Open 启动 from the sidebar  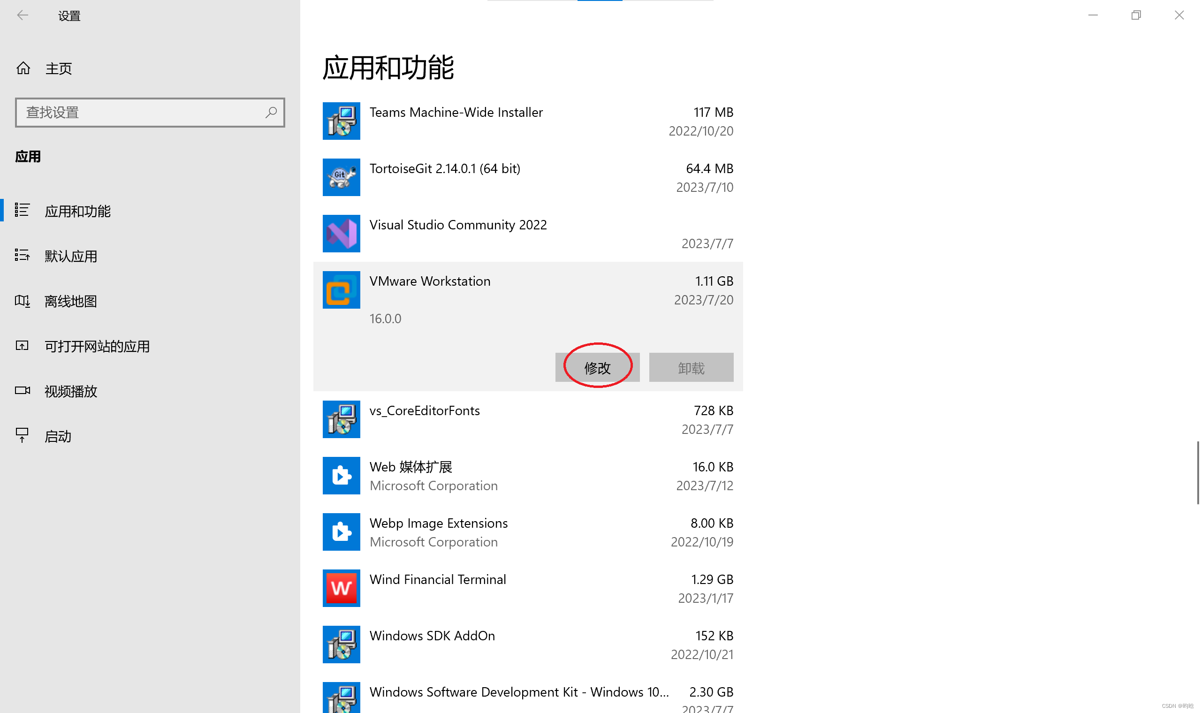57,436
